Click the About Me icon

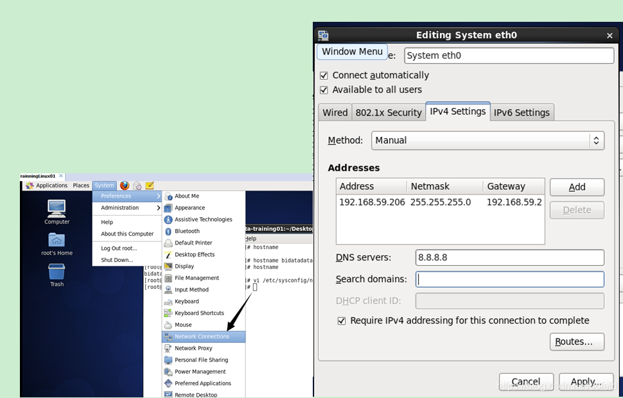tap(168, 196)
